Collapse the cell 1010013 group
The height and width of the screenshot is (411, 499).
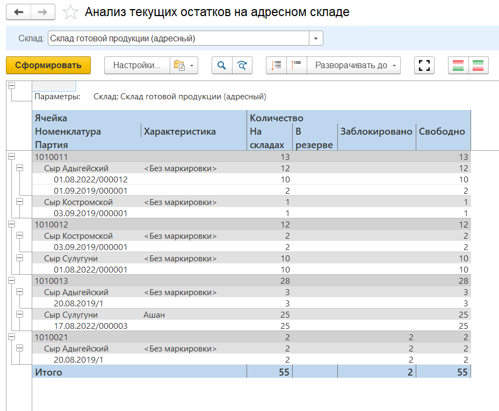(x=11, y=280)
